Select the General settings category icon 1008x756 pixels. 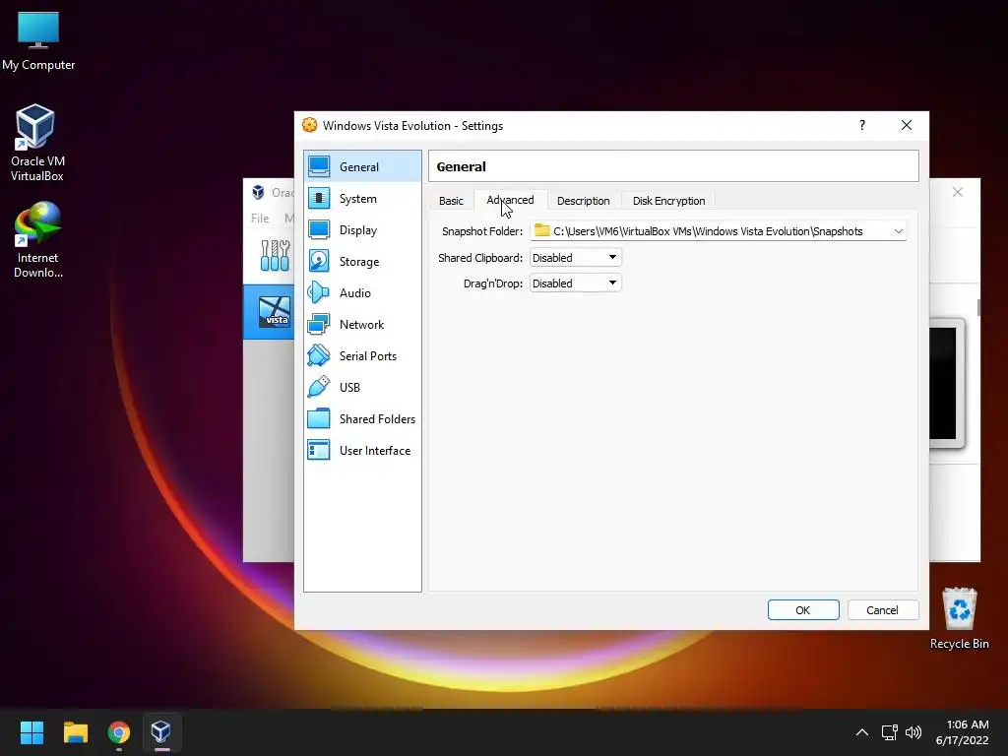[319, 166]
